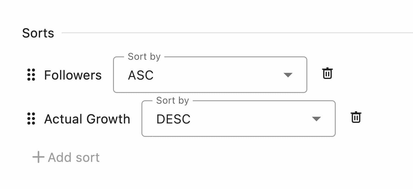Open the Sort by dropdown showing DESC
The width and height of the screenshot is (413, 189).
pyautogui.click(x=238, y=119)
